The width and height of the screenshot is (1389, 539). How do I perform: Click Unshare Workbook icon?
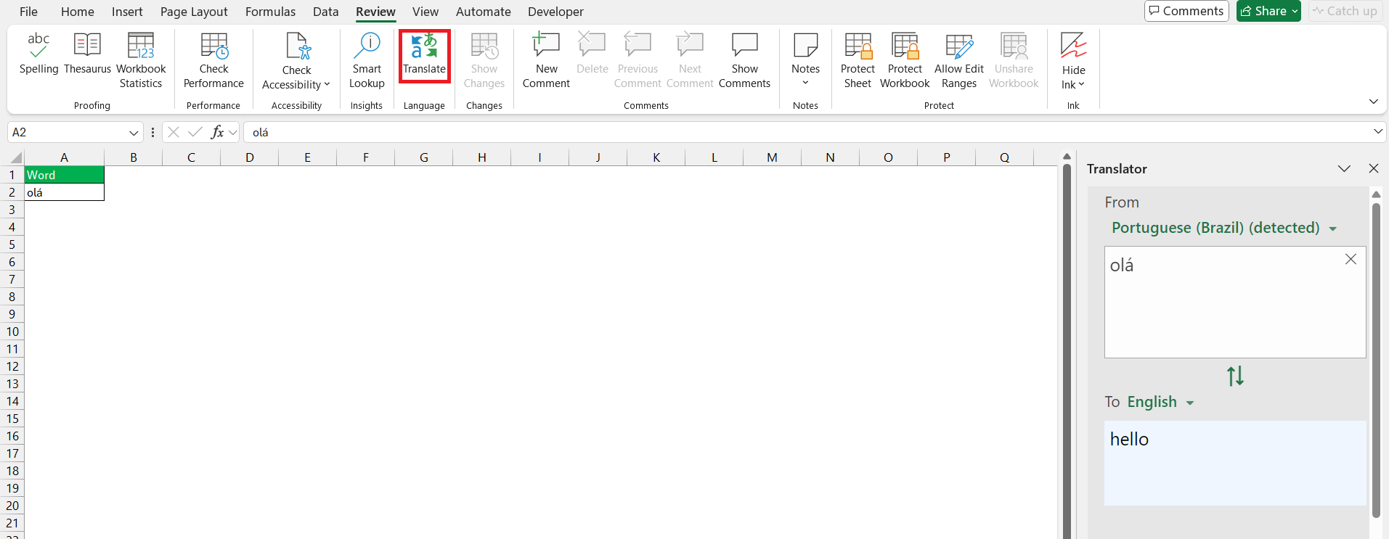[x=1014, y=46]
